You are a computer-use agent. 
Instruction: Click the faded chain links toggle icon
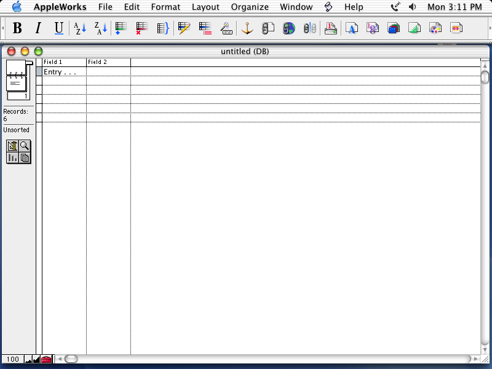point(310,28)
